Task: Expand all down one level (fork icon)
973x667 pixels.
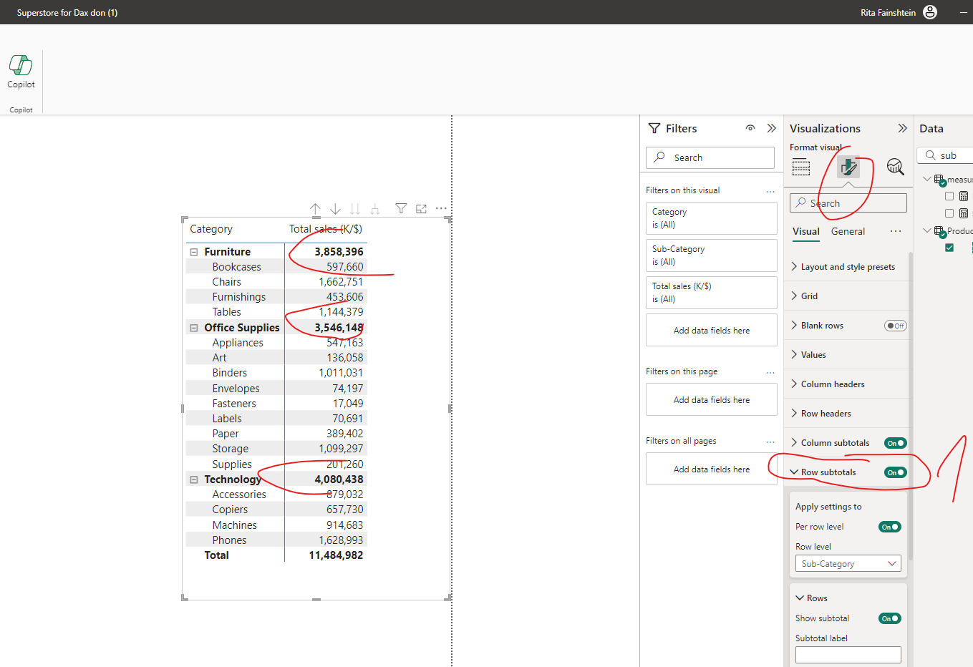Action: [375, 209]
